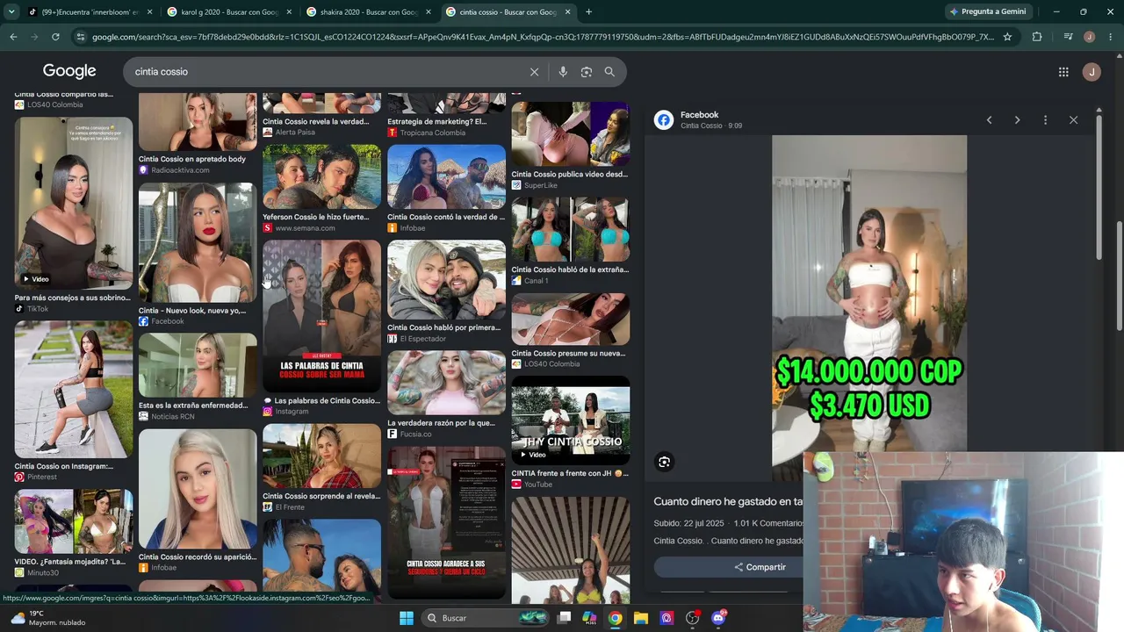
Task: Open 'Cintia Cossio on Instagram' Pinterest image
Action: tap(74, 389)
